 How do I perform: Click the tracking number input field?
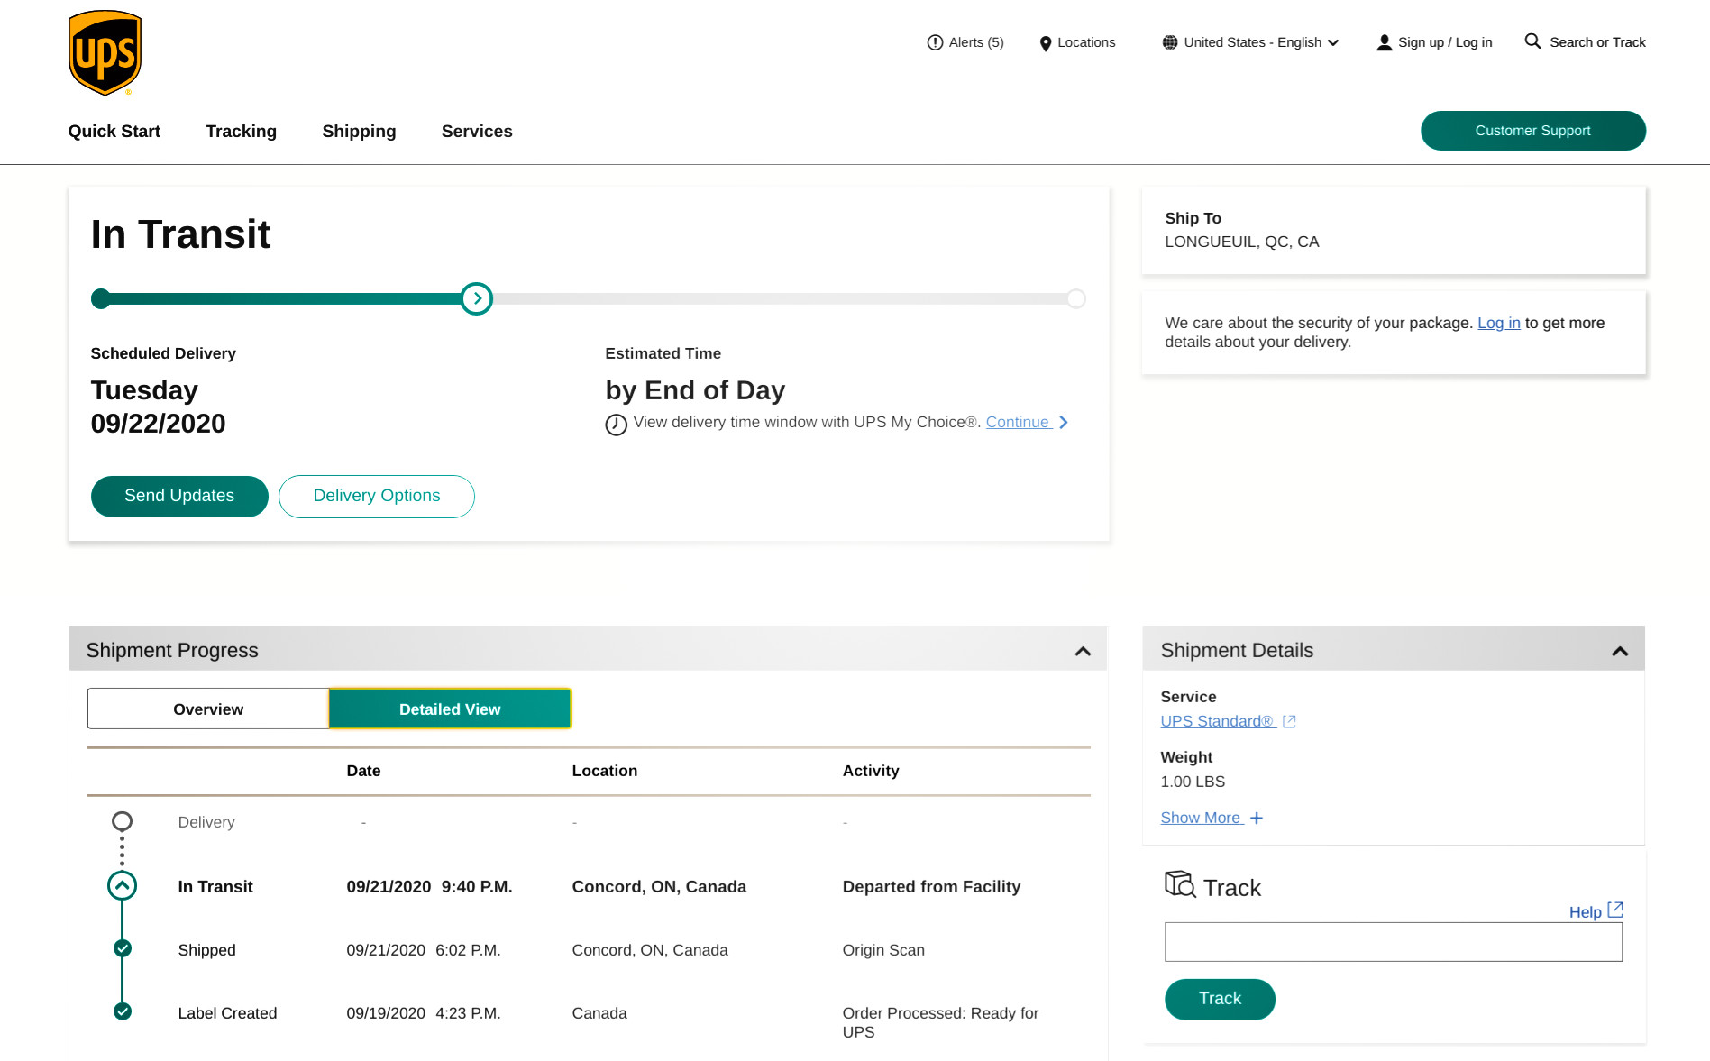(1393, 941)
